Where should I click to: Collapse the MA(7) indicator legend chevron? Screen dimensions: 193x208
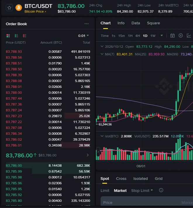[x=102, y=54]
